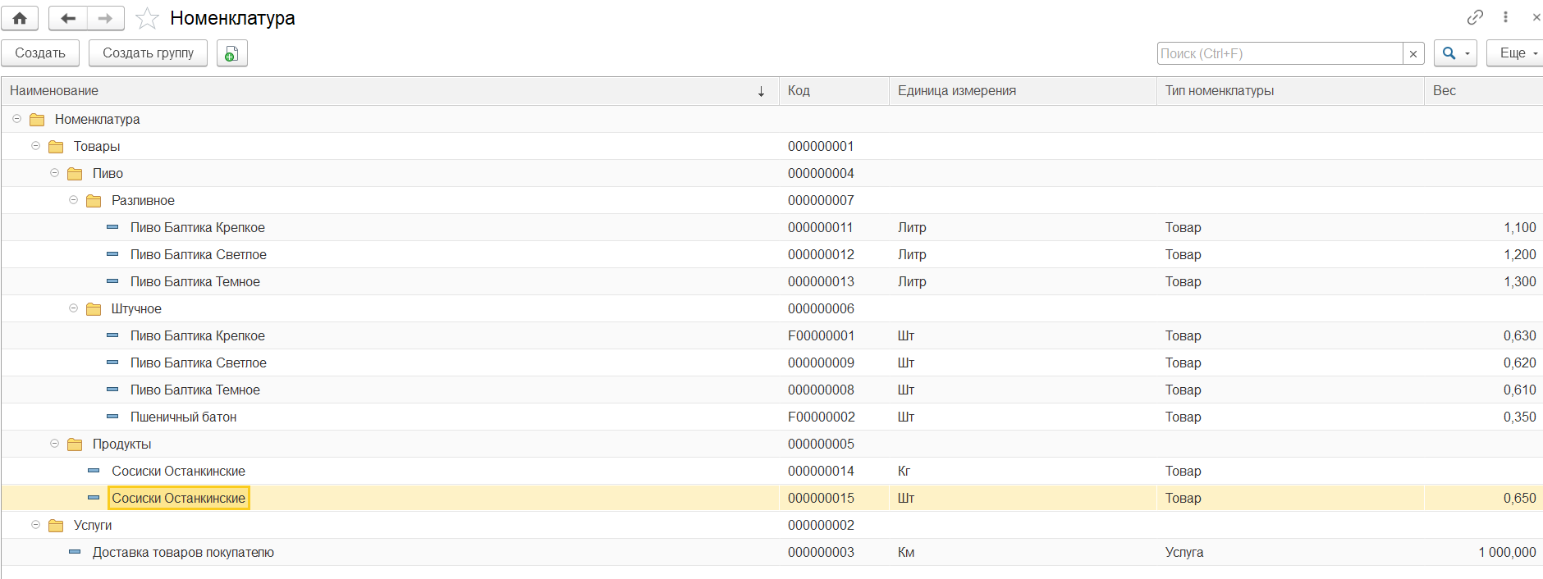Sort by the Наименование column header
Image resolution: width=1543 pixels, height=579 pixels.
click(x=386, y=91)
